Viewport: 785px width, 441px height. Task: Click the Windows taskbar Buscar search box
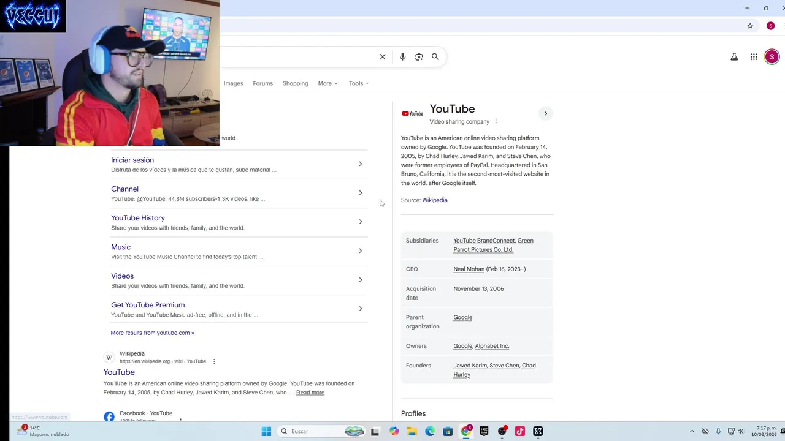point(321,431)
